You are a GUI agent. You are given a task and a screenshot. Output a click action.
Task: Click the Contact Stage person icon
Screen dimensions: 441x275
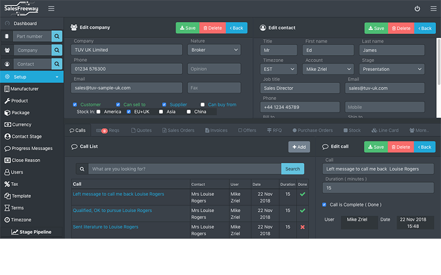coord(8,136)
